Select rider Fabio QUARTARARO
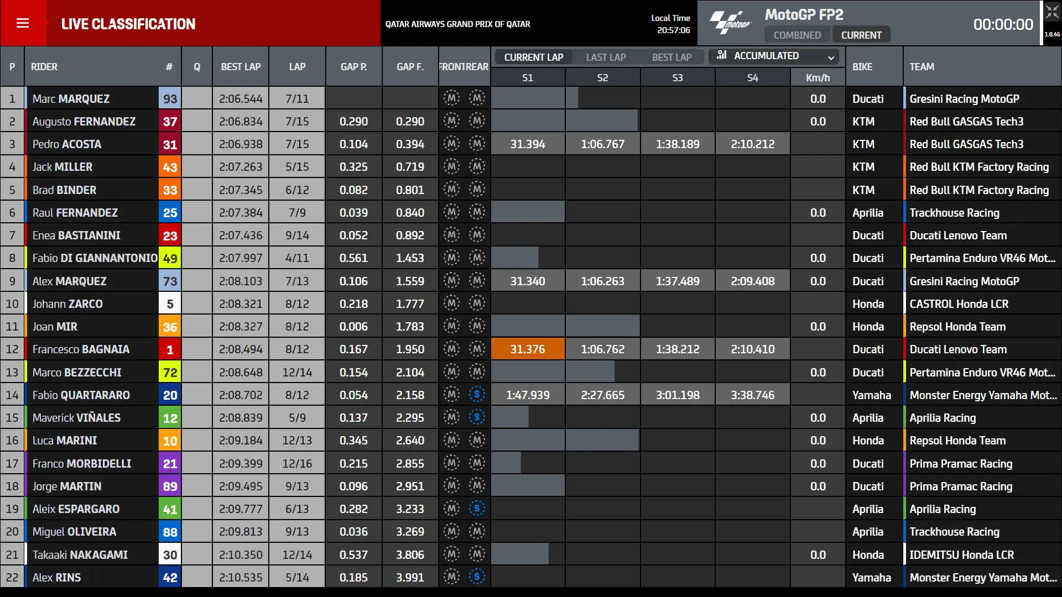The image size is (1062, 597). [x=81, y=395]
